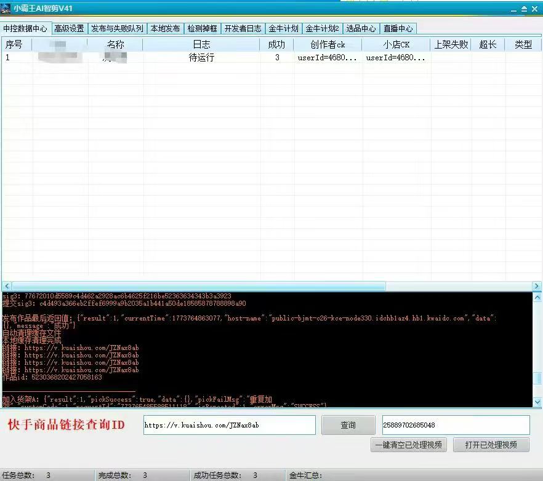Click the 成功 column header
The image size is (543, 481).
coord(276,44)
